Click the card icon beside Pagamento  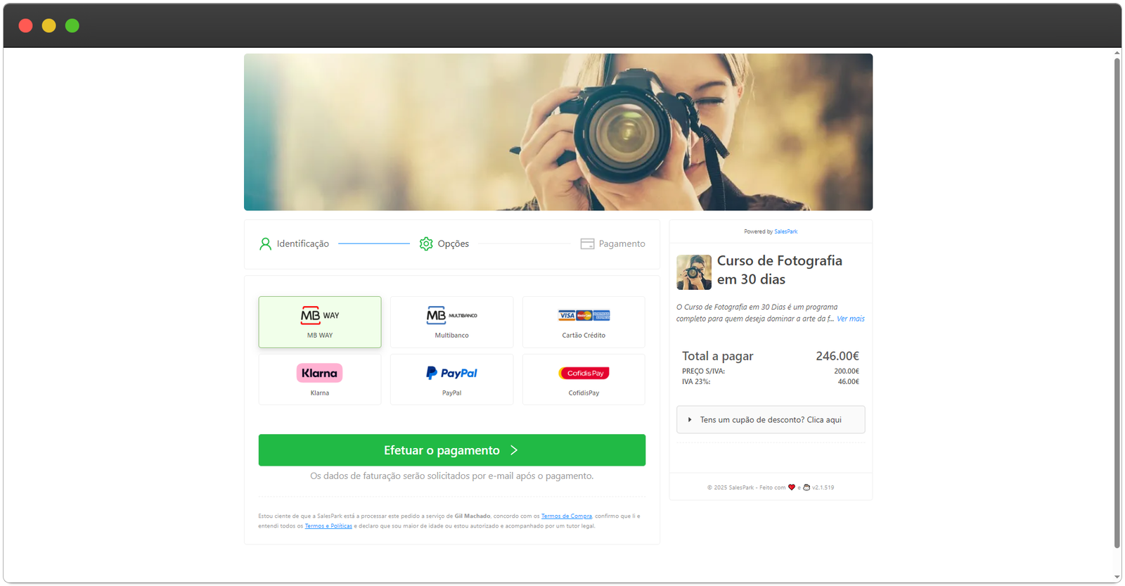click(587, 244)
